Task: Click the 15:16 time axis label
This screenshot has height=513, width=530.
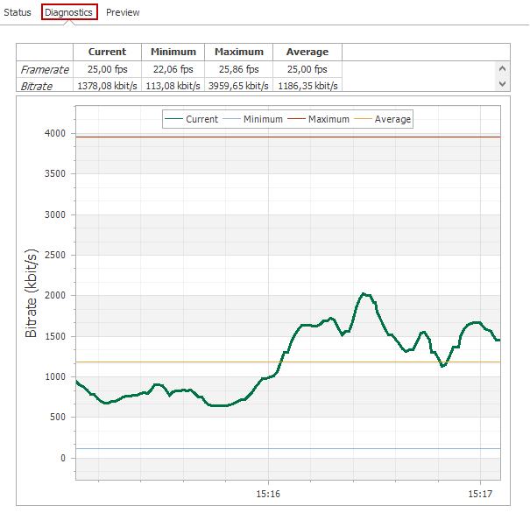Action: [x=268, y=494]
